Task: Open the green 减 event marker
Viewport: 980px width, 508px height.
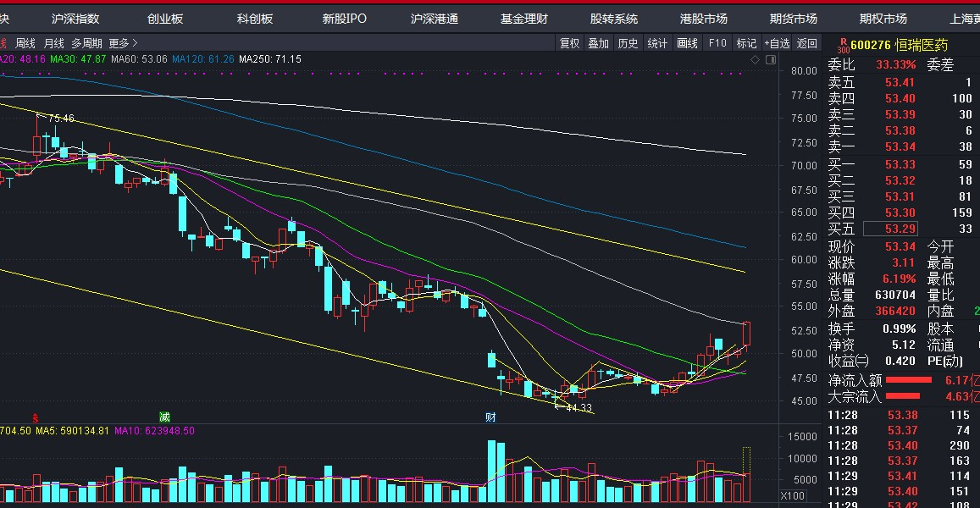Action: pyautogui.click(x=164, y=417)
